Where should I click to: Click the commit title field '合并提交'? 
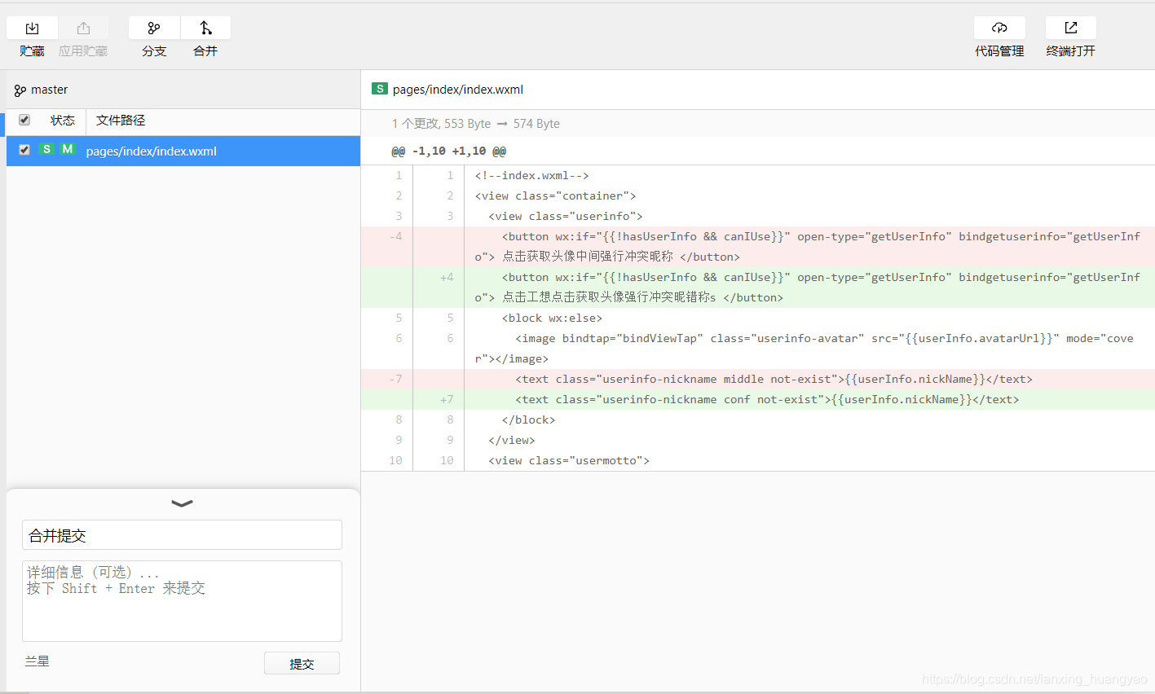(182, 535)
